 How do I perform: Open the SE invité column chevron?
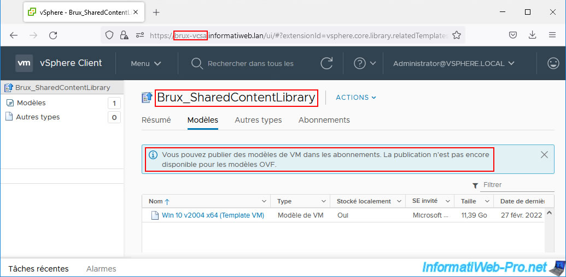(x=447, y=201)
